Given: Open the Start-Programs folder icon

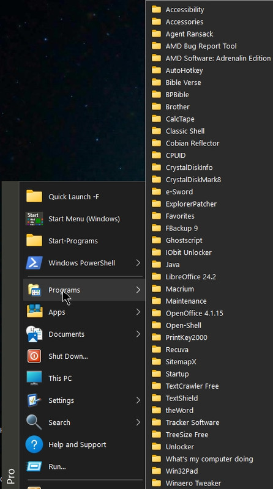Looking at the screenshot, I should tap(34, 241).
